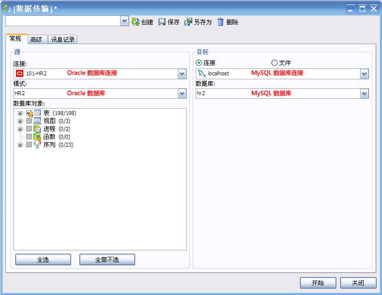Click the procedure icon for 进程 (0/2)

[x=37, y=129]
